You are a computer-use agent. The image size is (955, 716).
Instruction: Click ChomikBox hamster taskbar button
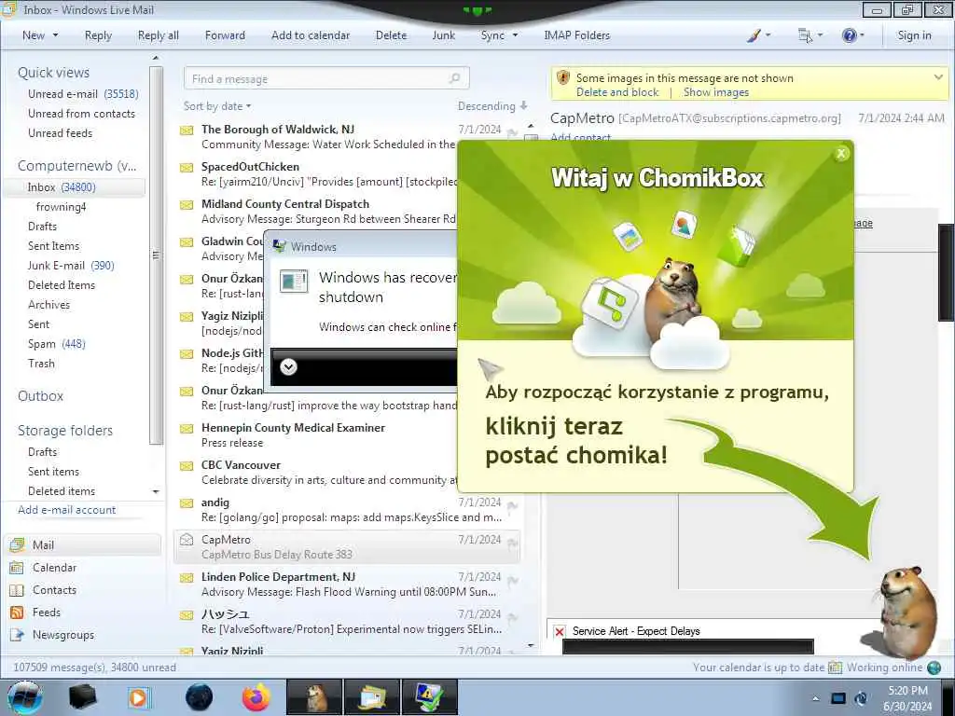point(315,697)
